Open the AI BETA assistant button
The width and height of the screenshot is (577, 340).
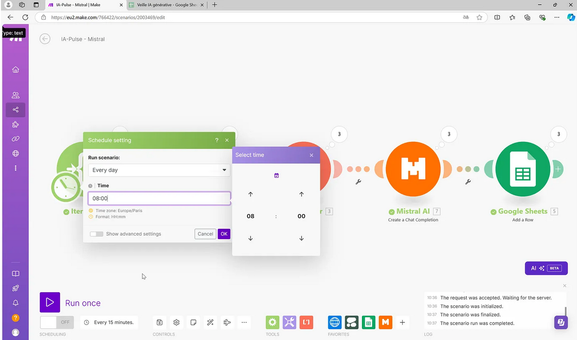tap(546, 268)
